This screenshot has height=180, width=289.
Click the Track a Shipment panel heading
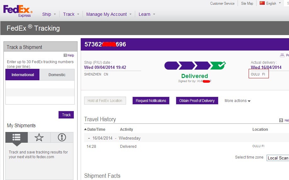click(x=24, y=47)
